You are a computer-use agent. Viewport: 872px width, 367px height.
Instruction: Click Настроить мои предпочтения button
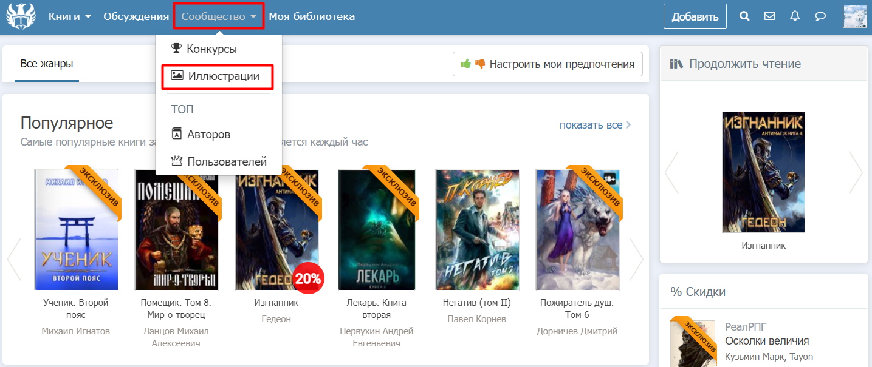pyautogui.click(x=548, y=64)
